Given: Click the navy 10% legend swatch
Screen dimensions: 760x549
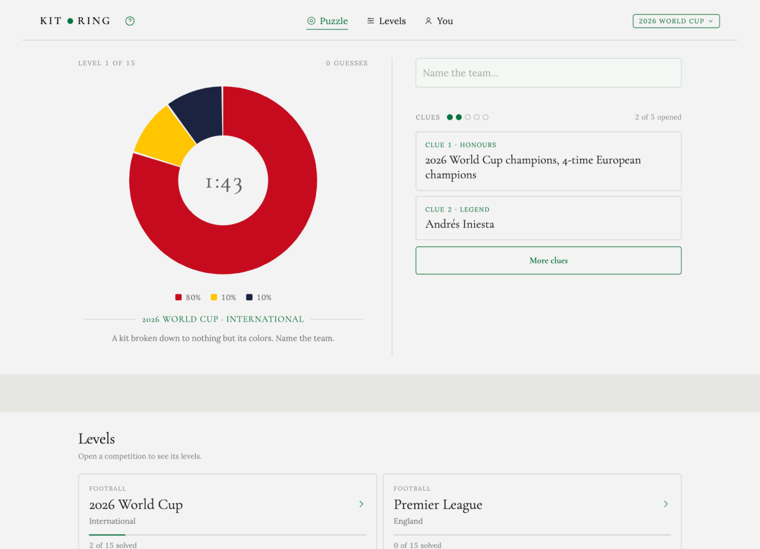Looking at the screenshot, I should point(250,297).
